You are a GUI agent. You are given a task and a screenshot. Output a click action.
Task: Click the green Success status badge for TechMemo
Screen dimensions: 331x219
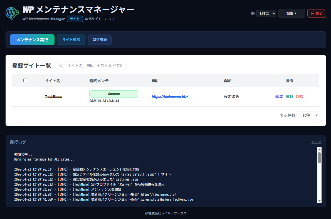tap(114, 94)
